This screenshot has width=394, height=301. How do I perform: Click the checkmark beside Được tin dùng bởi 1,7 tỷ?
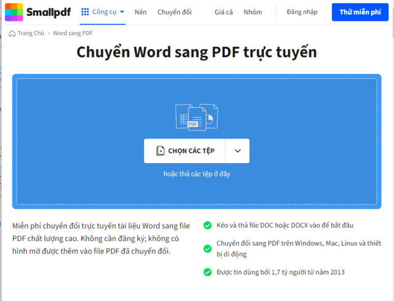(207, 272)
